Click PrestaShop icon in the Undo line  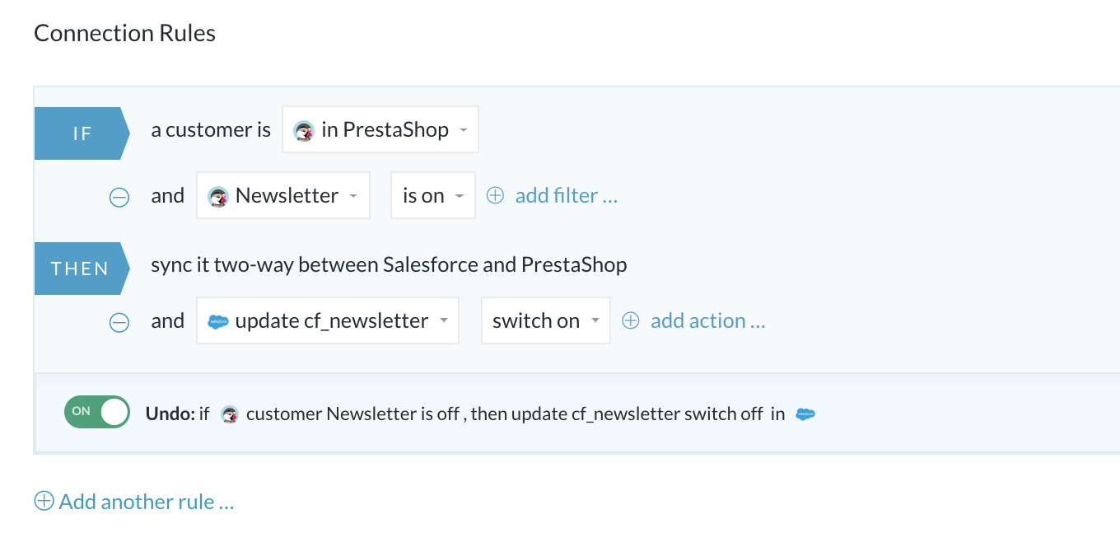click(231, 414)
